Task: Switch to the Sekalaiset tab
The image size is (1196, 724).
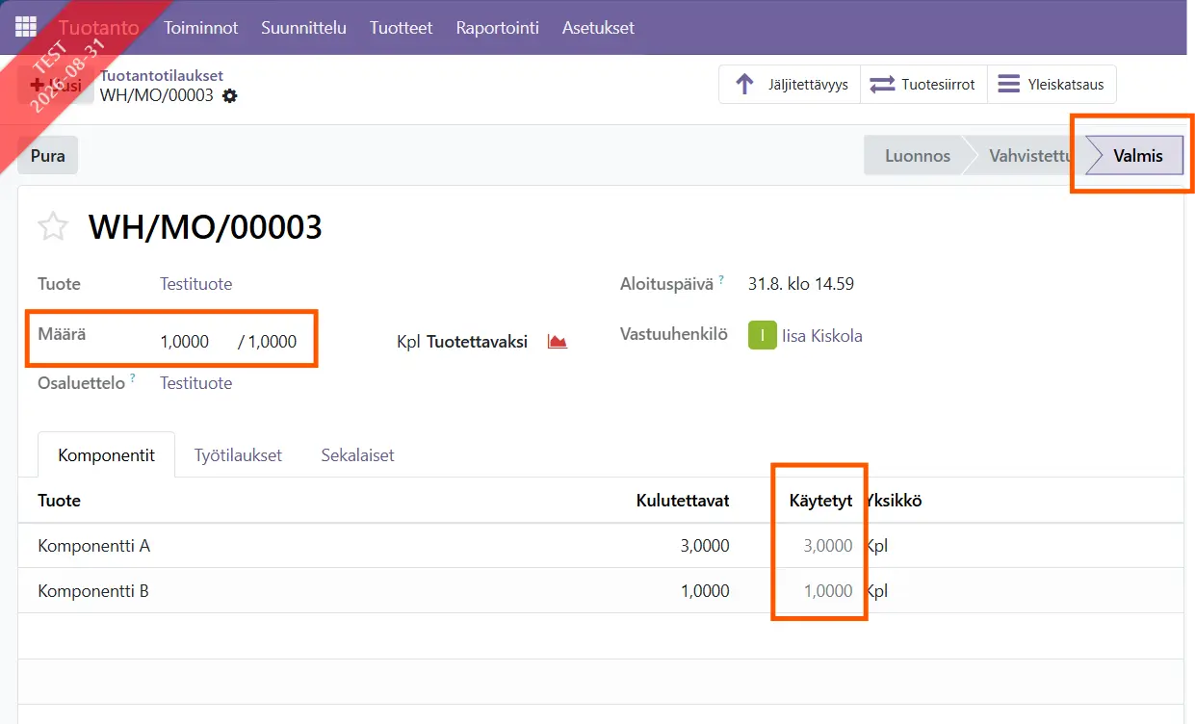Action: coord(357,455)
